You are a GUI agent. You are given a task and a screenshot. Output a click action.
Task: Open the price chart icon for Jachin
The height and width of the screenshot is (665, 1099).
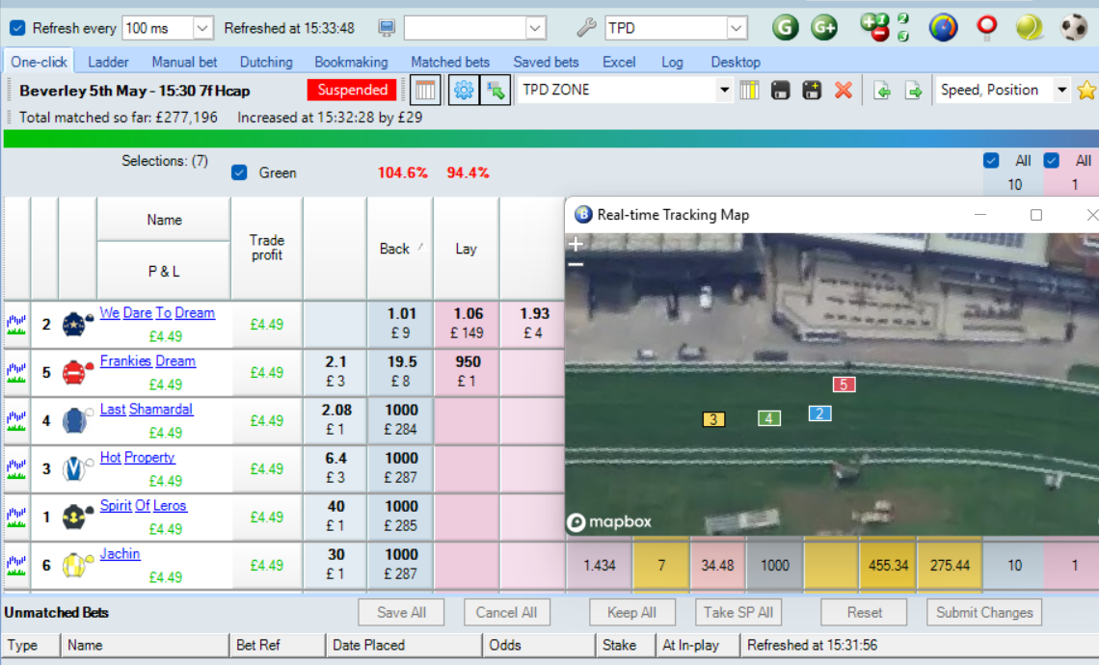tap(16, 566)
